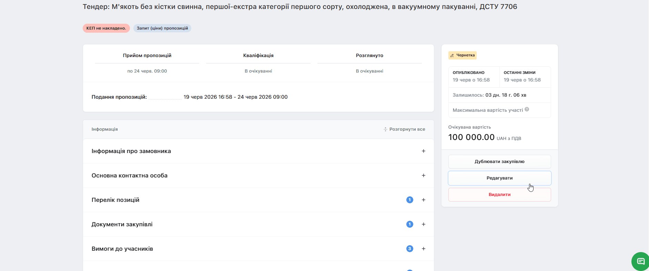Click the red Видалити button
The height and width of the screenshot is (271, 649).
point(499,195)
